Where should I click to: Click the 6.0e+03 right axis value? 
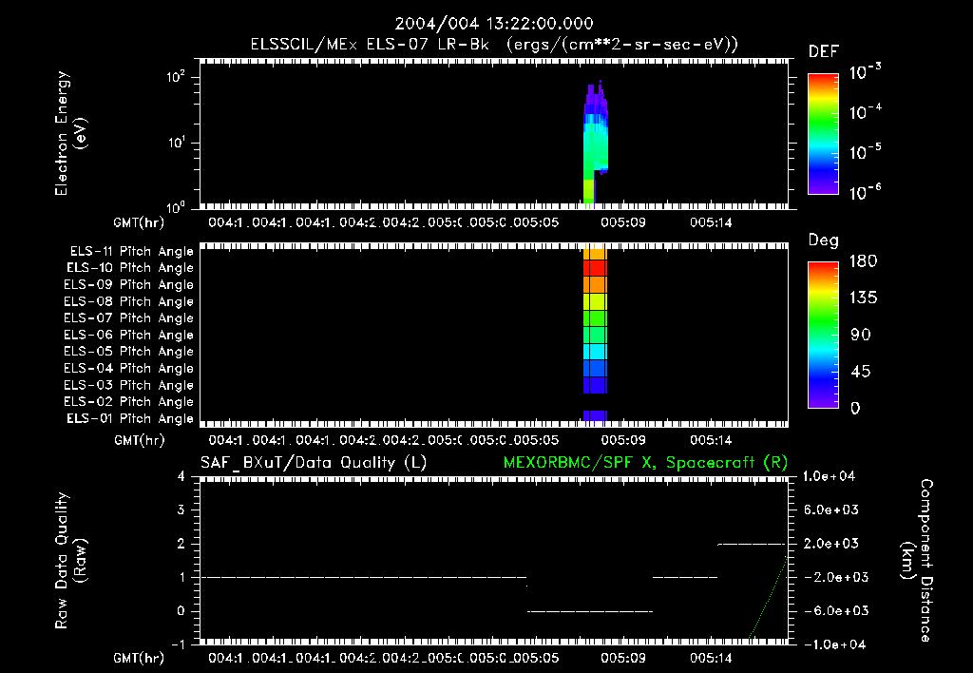pyautogui.click(x=831, y=510)
